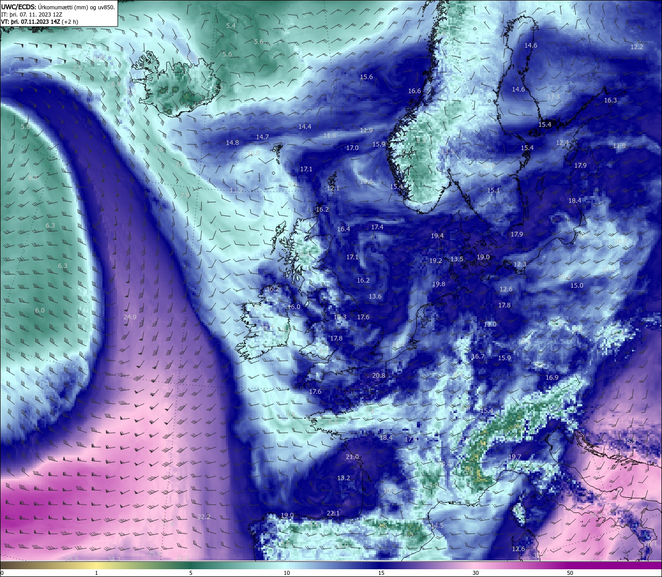The image size is (662, 577).
Task: Click the 17.0 value label
Action: pos(352,148)
